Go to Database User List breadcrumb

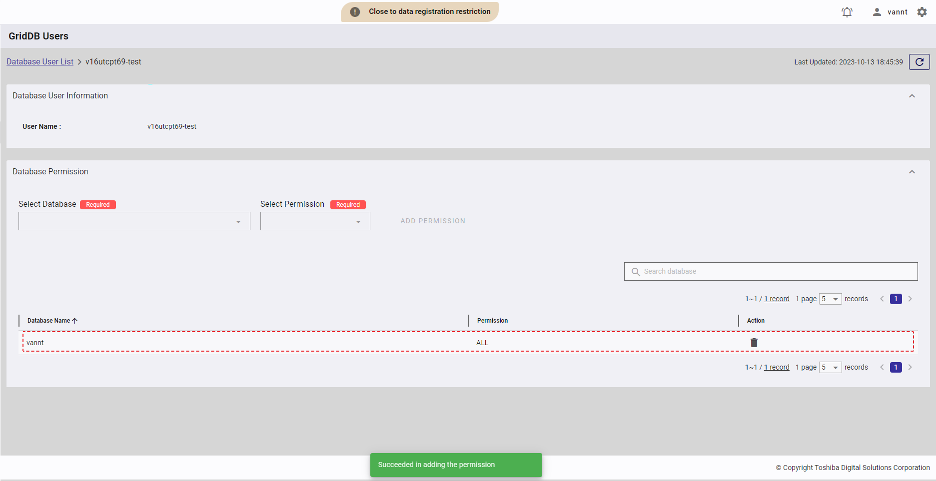[x=40, y=62]
